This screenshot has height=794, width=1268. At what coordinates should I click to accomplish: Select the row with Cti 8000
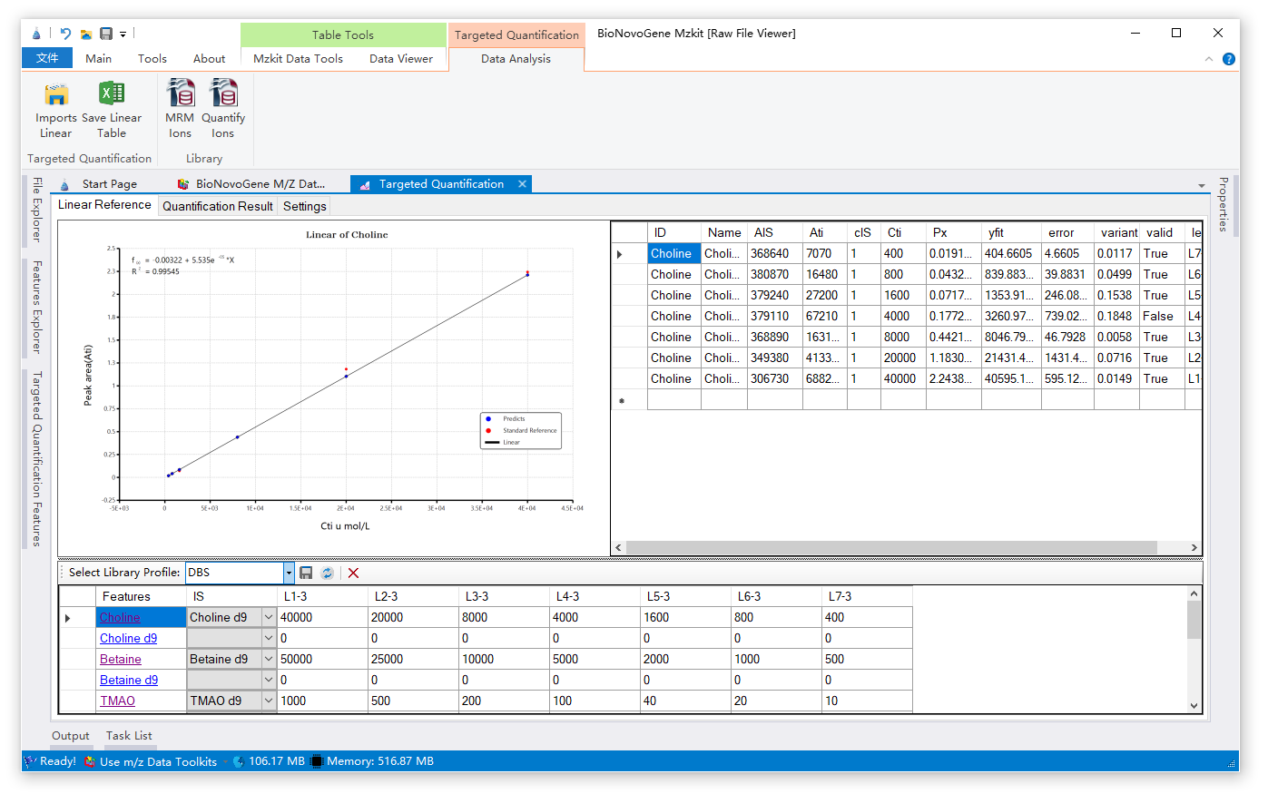(906, 337)
